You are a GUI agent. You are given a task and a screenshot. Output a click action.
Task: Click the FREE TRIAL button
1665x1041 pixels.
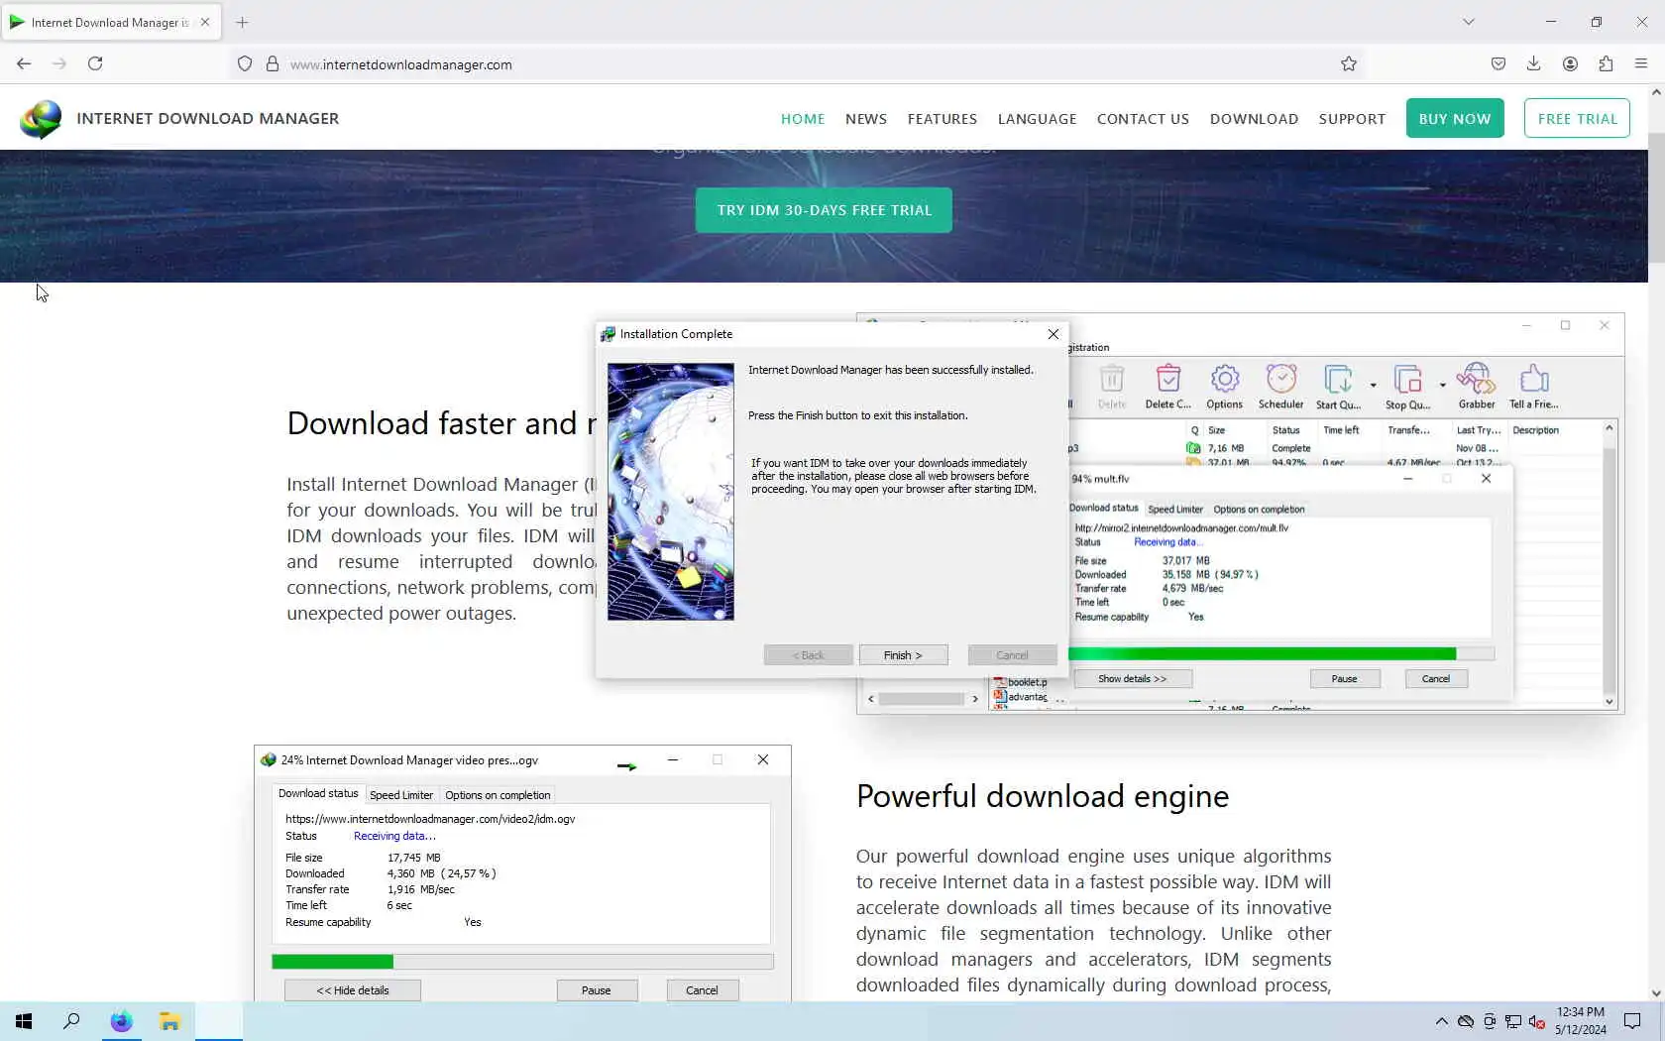(1577, 119)
